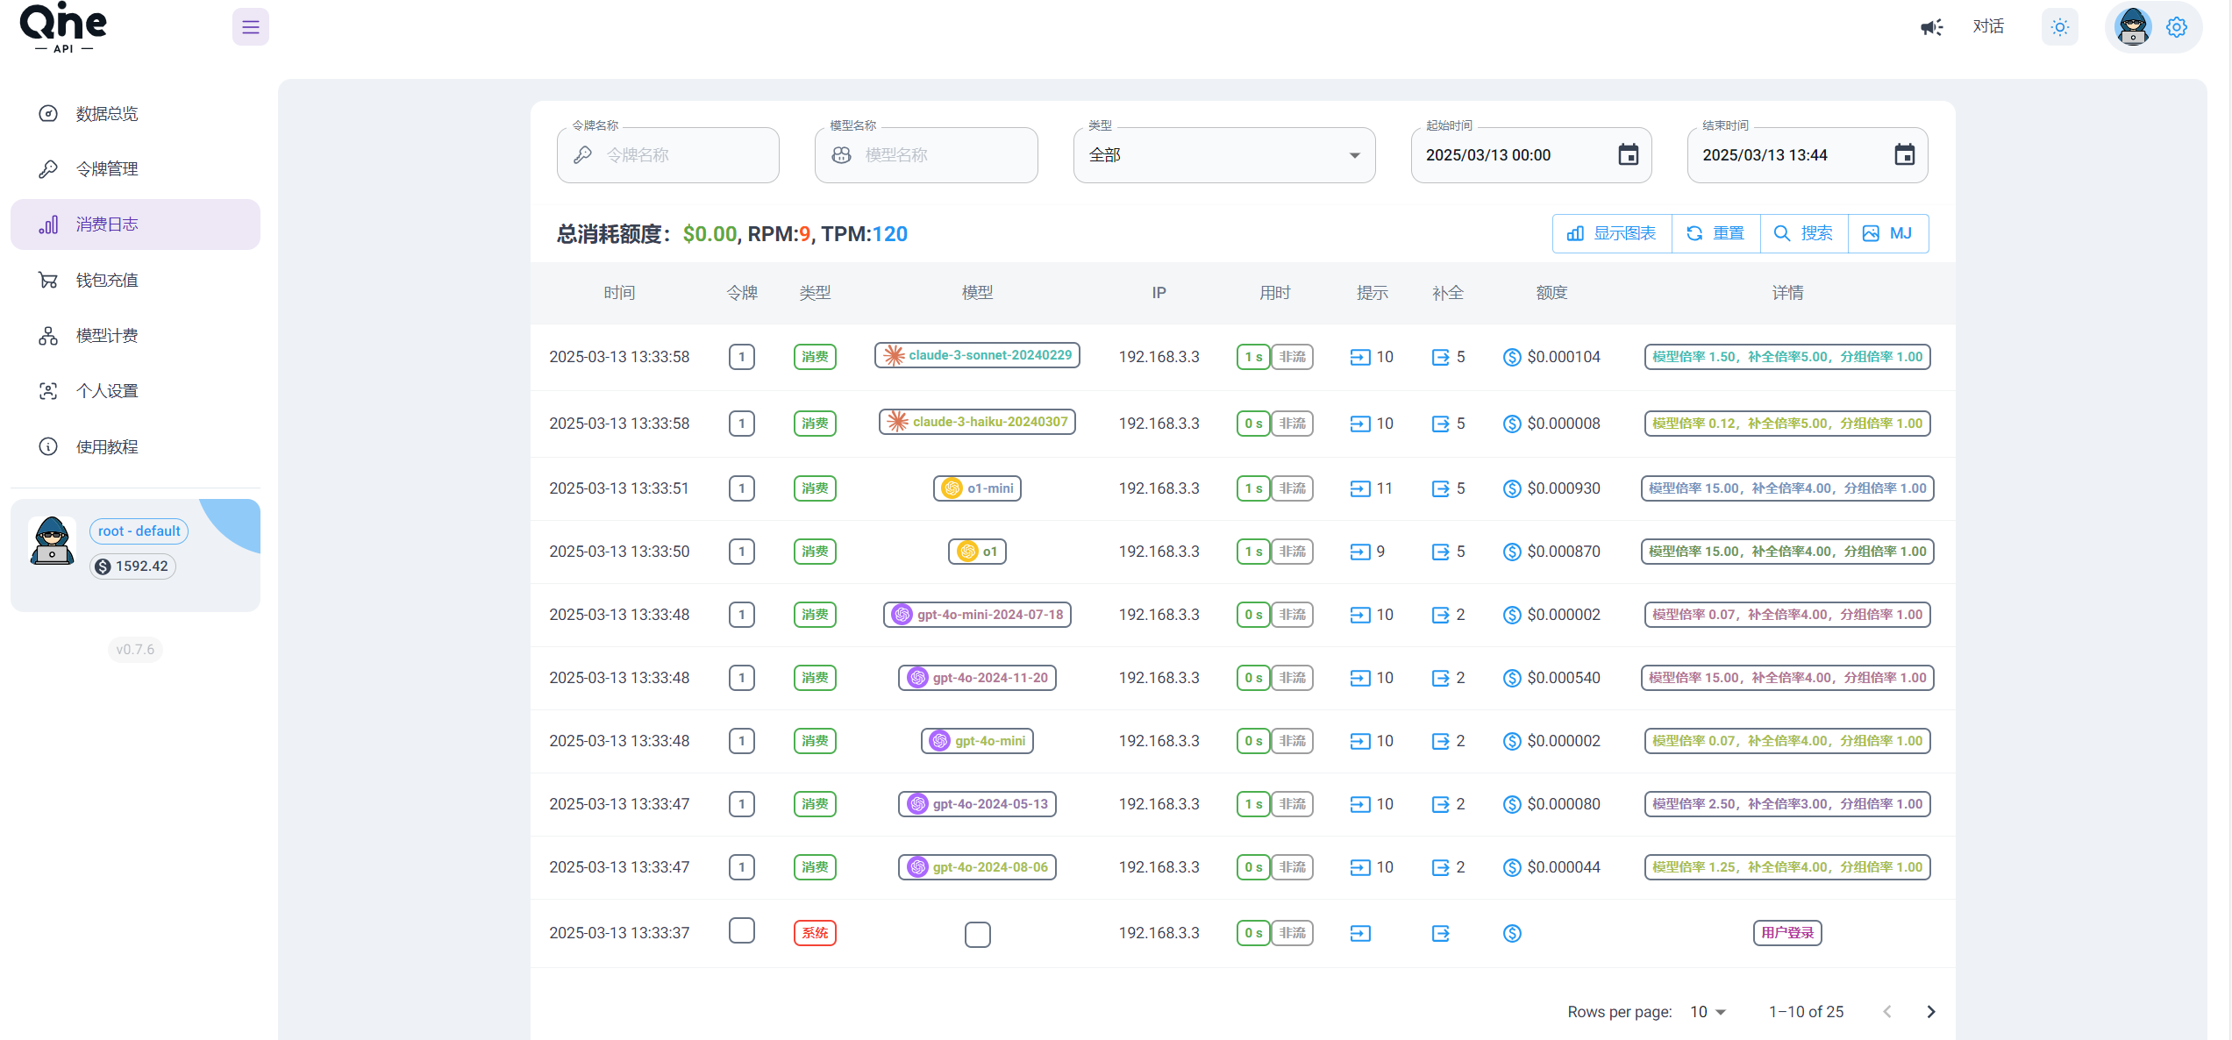
Task: Click the gpt-4o-mini-2024-07-18 model tag
Action: pos(977,615)
